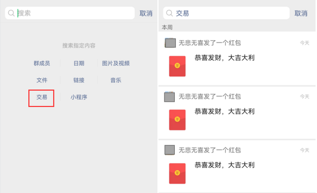Choose the 文件 filter option
Image resolution: width=317 pixels, height=193 pixels.
point(42,80)
